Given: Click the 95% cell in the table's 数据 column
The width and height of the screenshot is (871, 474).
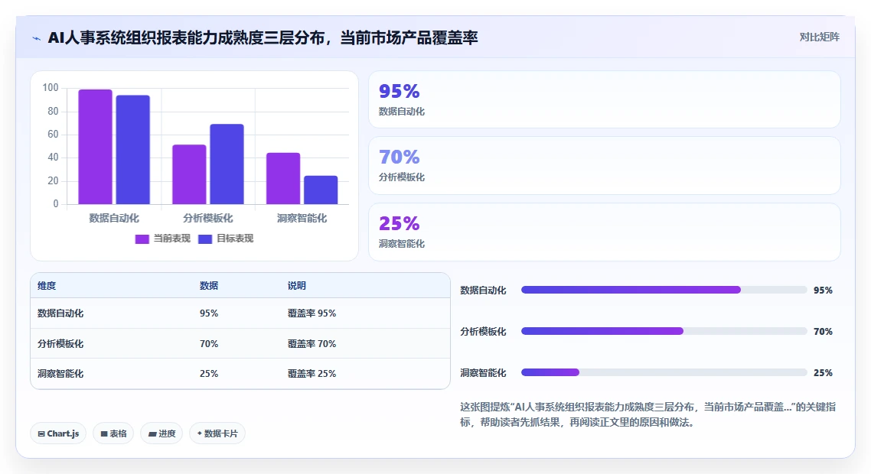Looking at the screenshot, I should coord(209,313).
